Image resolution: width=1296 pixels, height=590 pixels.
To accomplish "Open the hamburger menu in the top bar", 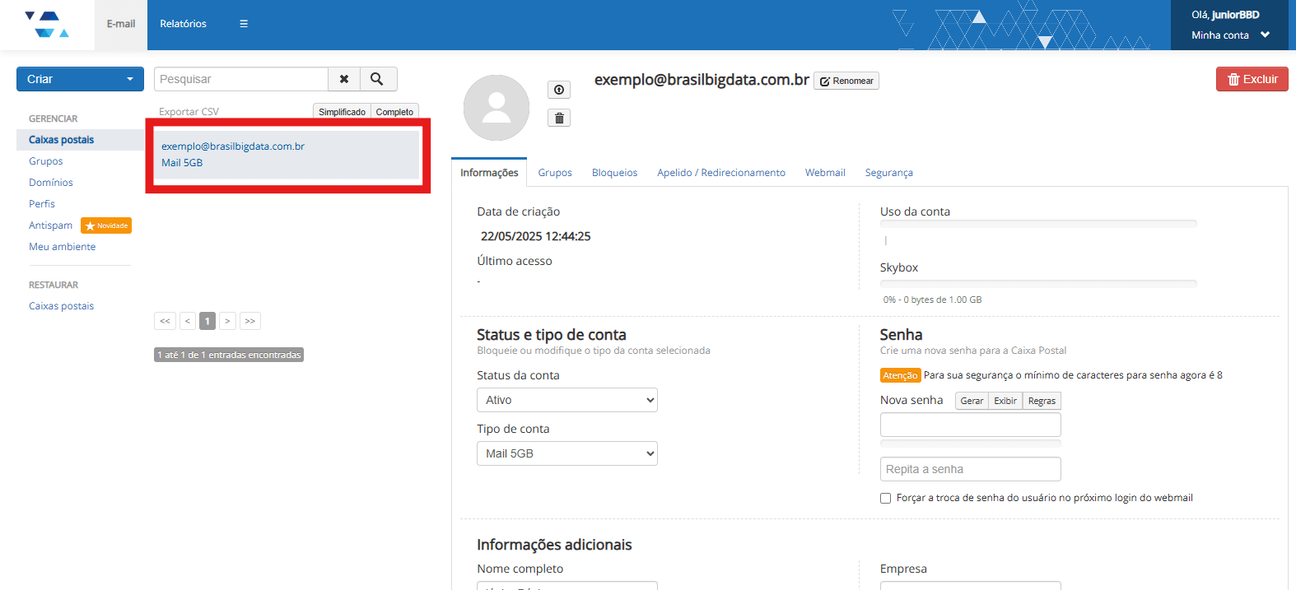I will coord(244,24).
